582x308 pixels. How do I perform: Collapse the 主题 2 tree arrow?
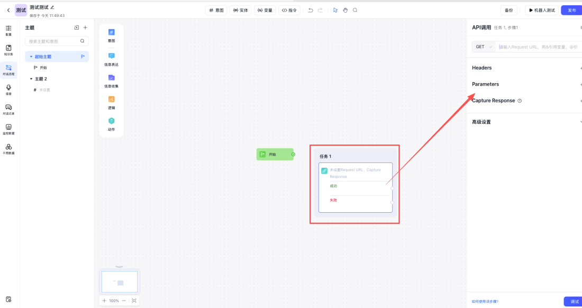click(x=31, y=79)
